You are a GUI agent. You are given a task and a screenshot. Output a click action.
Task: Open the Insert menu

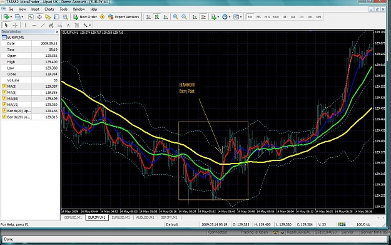(35, 9)
